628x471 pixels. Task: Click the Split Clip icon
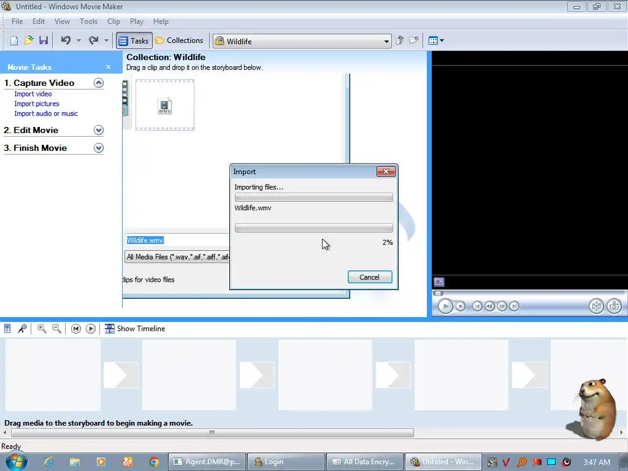point(596,307)
